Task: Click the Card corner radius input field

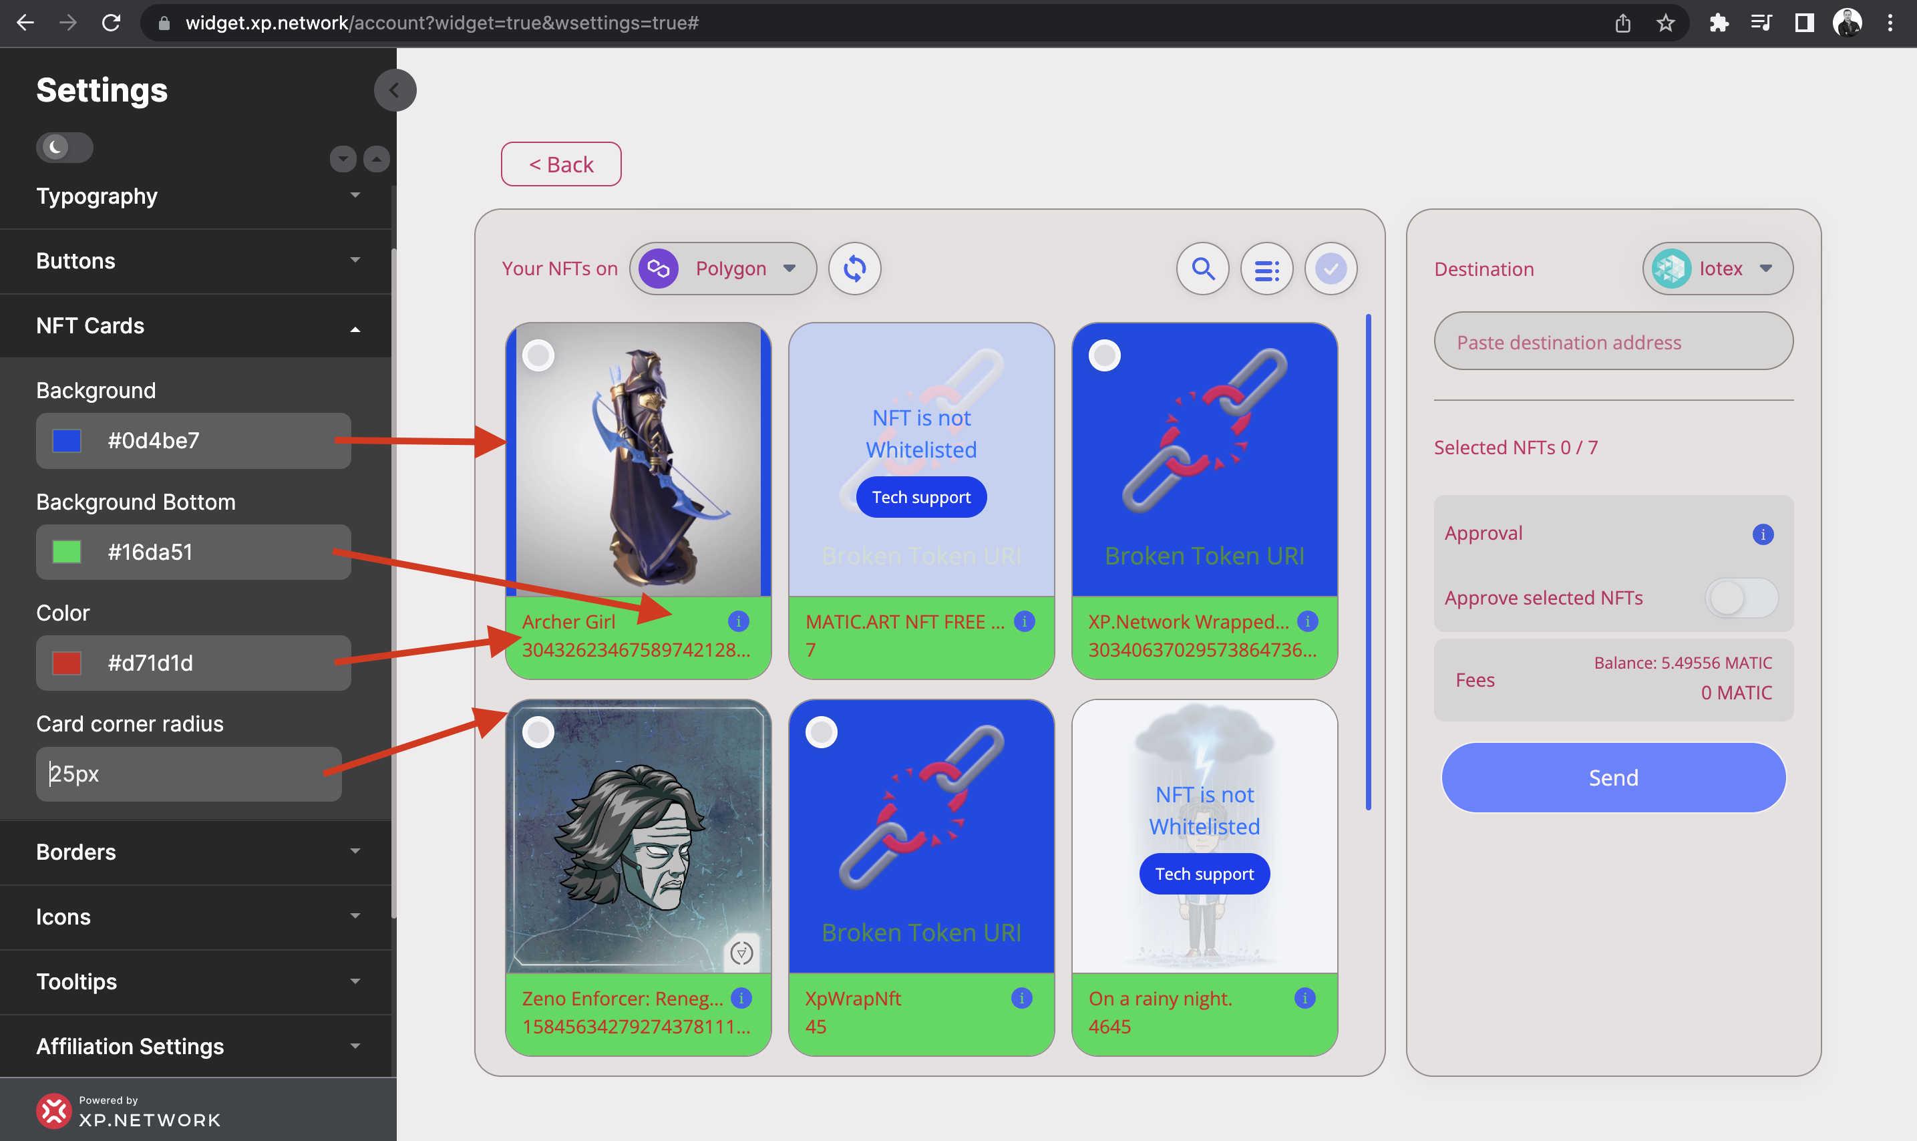Action: (x=188, y=774)
